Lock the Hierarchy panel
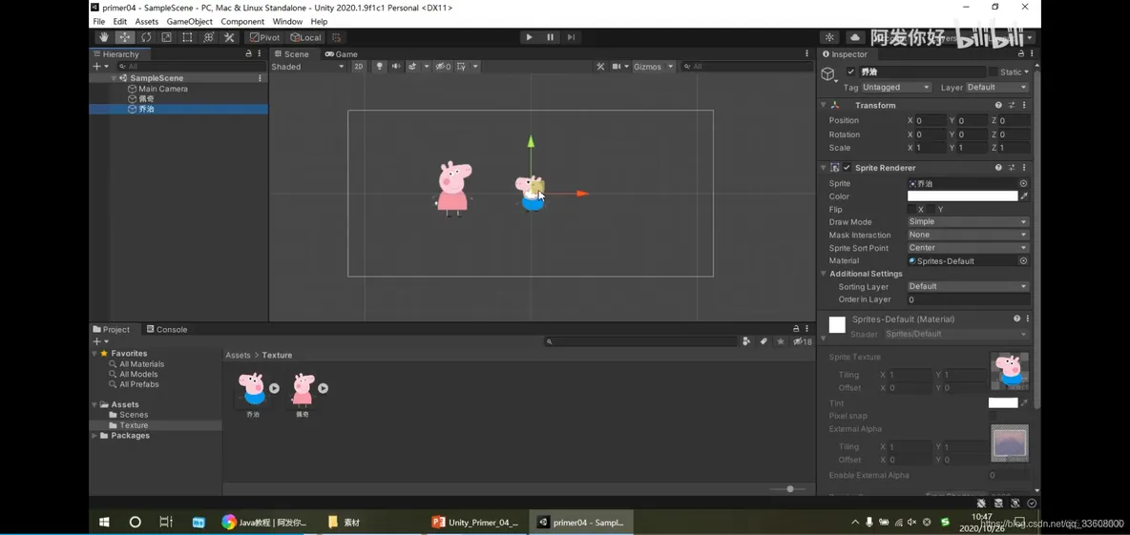1130x535 pixels. click(249, 54)
